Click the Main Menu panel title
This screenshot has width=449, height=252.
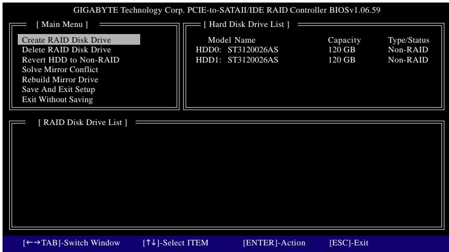coord(62,24)
